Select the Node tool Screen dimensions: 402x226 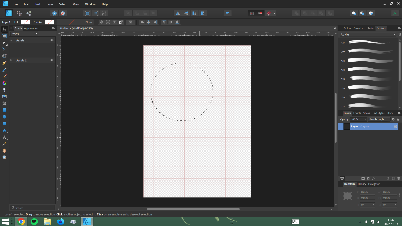4,43
